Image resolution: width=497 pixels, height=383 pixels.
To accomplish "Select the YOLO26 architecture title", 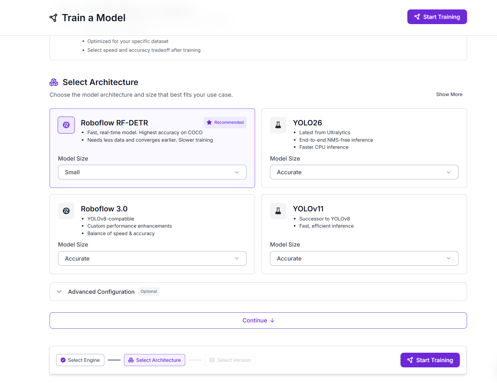I will click(308, 123).
